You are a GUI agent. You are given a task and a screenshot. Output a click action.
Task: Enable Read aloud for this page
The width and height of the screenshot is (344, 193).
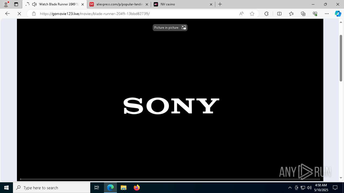pos(241,14)
